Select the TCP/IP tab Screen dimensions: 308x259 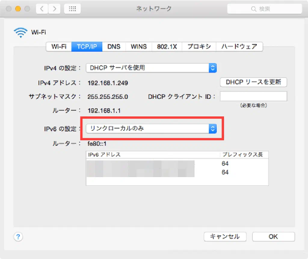tap(87, 46)
